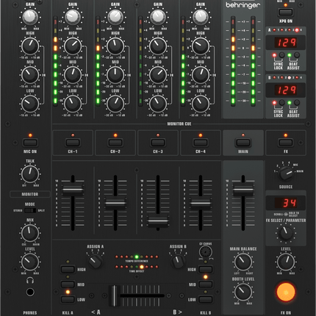Image resolution: width=316 pixels, height=316 pixels.
Task: Click the PHONES jack socket
Action: coord(30,292)
